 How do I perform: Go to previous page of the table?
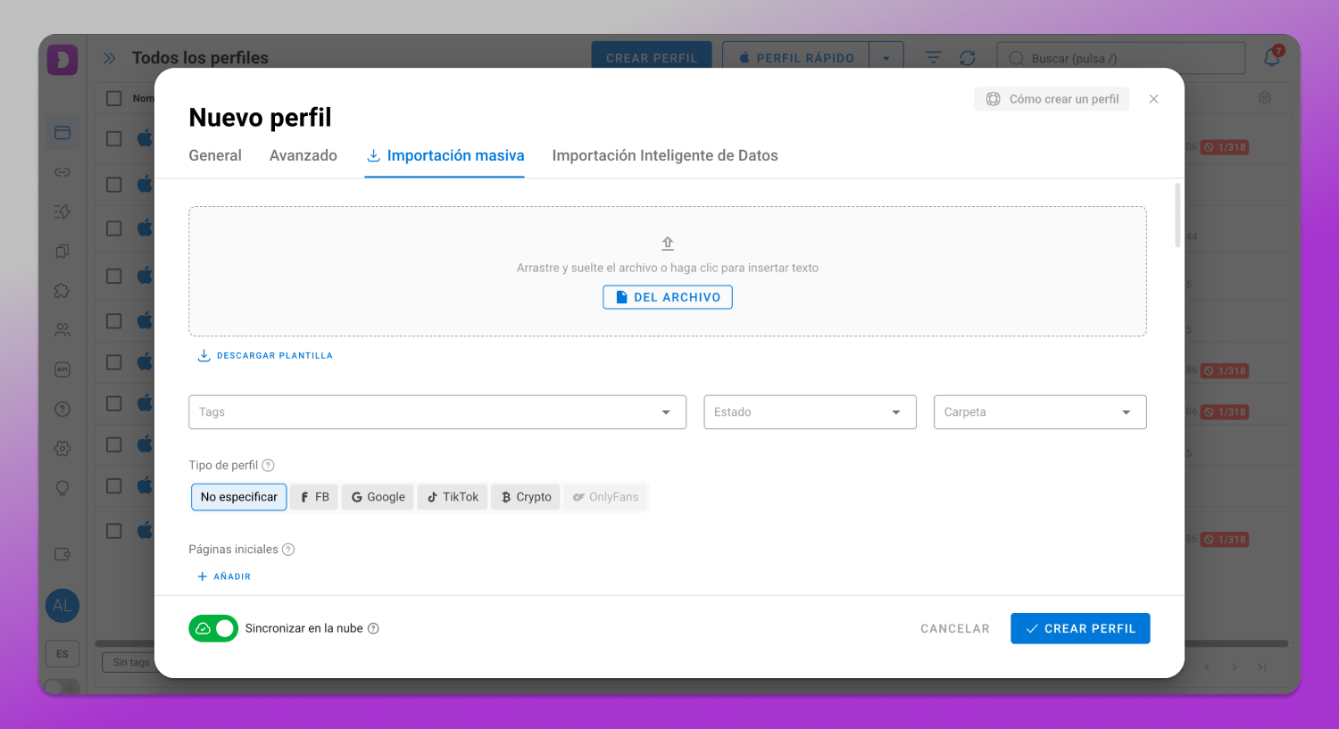point(1207,667)
